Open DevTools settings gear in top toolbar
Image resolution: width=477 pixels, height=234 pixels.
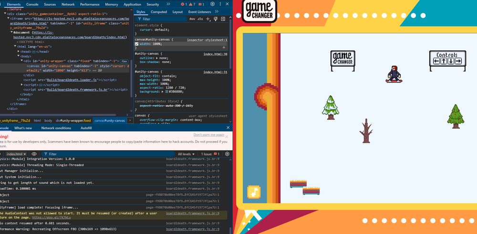point(212,4)
